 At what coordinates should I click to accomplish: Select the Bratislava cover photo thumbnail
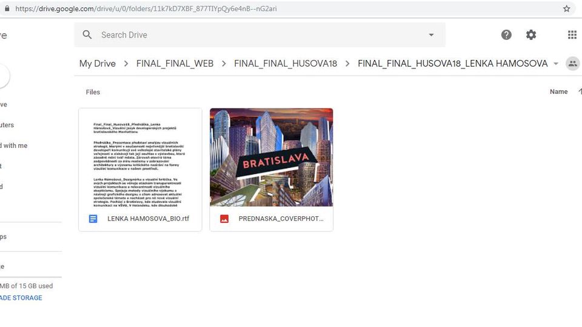click(271, 157)
